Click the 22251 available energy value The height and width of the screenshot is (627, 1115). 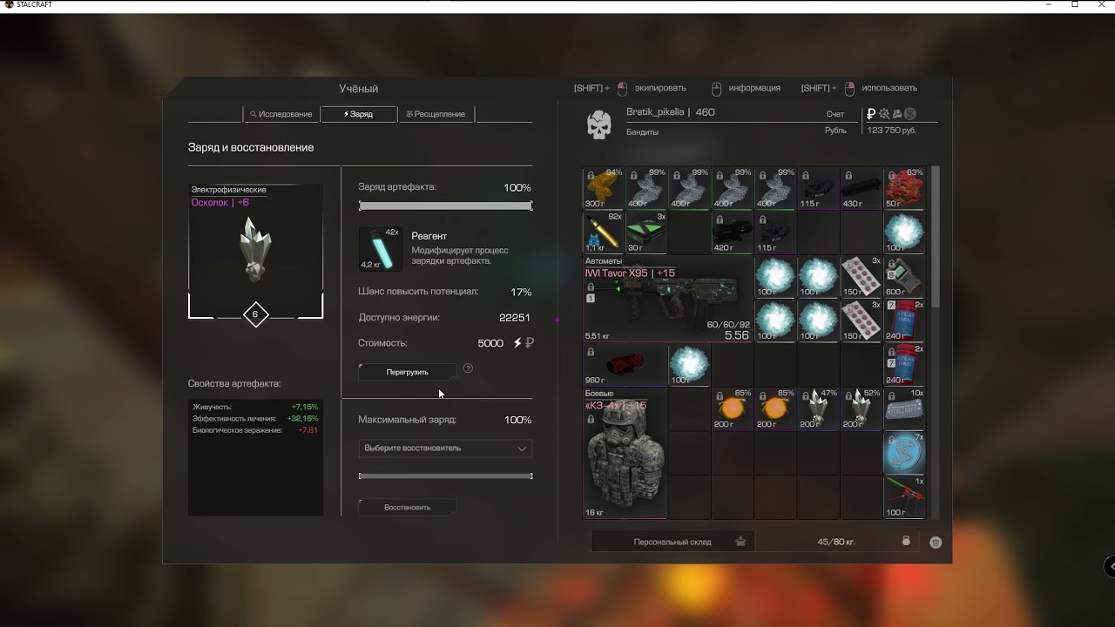click(x=515, y=318)
